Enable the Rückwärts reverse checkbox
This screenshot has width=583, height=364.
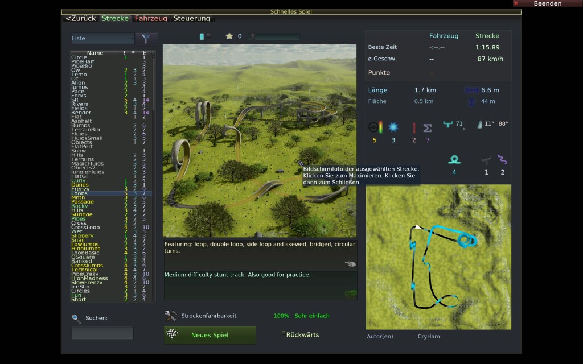[x=283, y=334]
